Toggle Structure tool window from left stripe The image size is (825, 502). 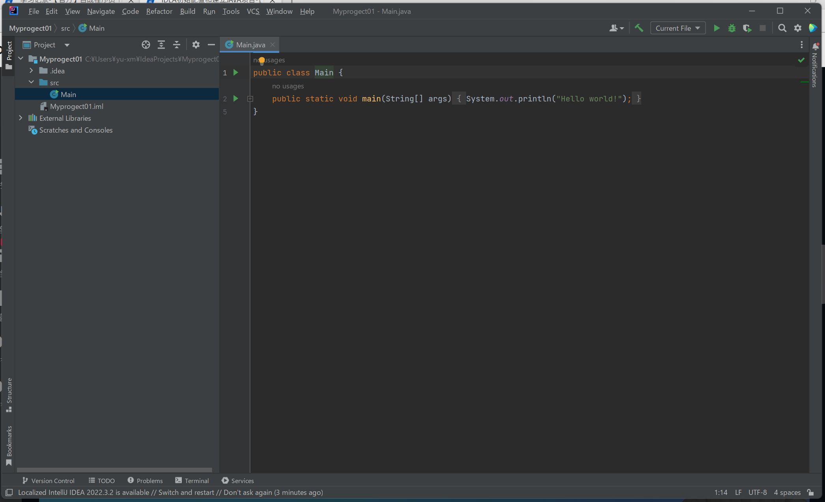tap(9, 395)
